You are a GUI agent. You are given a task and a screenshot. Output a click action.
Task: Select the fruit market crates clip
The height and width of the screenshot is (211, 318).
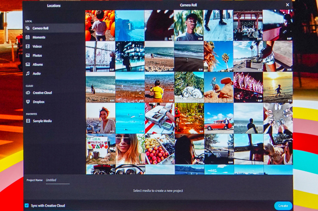[x=160, y=149]
